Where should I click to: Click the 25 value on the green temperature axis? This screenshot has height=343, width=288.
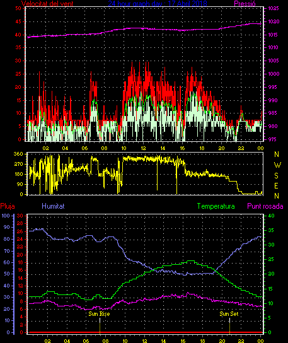[271, 259]
